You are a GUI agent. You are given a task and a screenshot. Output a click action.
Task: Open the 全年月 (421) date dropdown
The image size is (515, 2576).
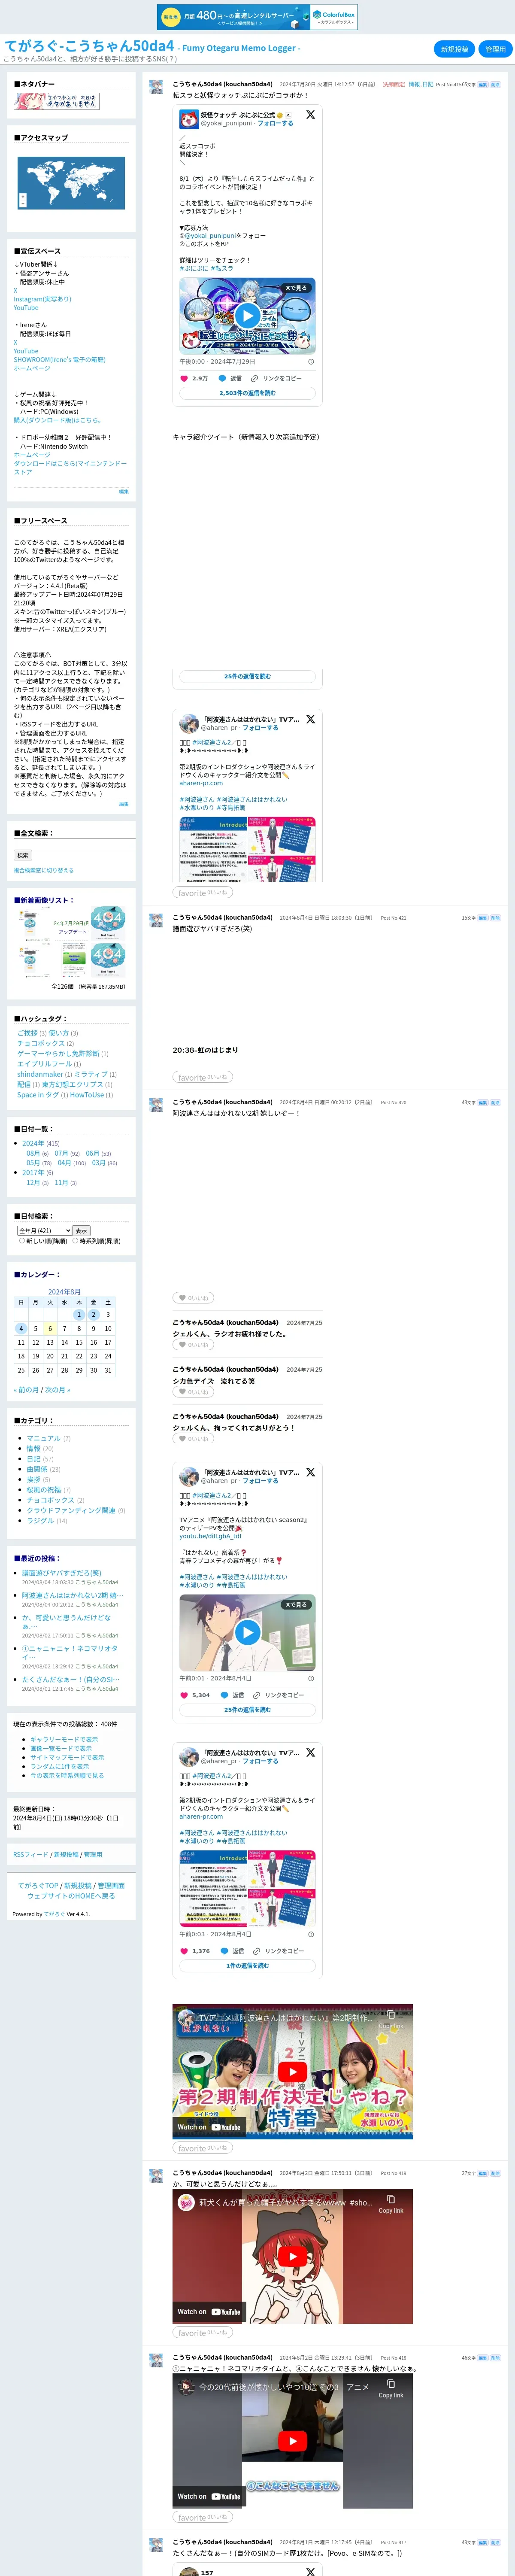tap(44, 1231)
